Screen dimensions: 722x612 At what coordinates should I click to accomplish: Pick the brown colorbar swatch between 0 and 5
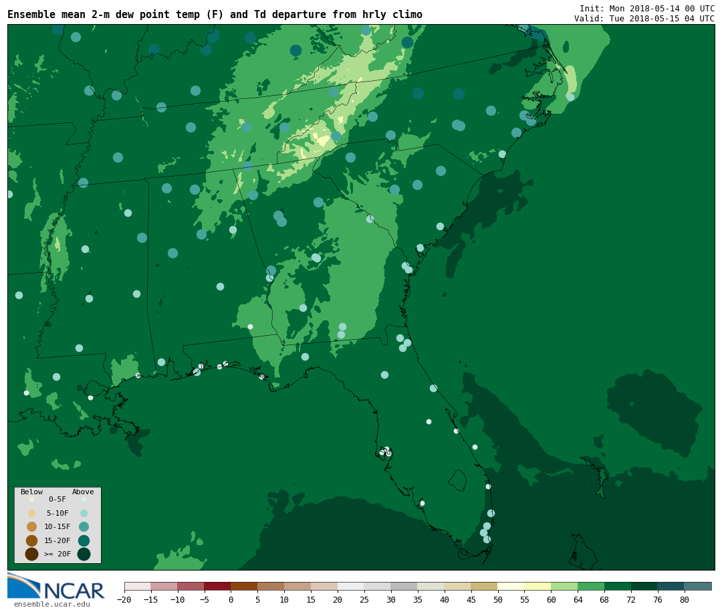click(244, 586)
